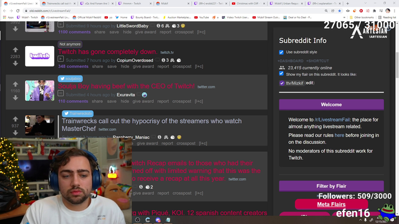Click 'give award' on the Soulja Boy post
This screenshot has width=399, height=224.
[x=143, y=101]
